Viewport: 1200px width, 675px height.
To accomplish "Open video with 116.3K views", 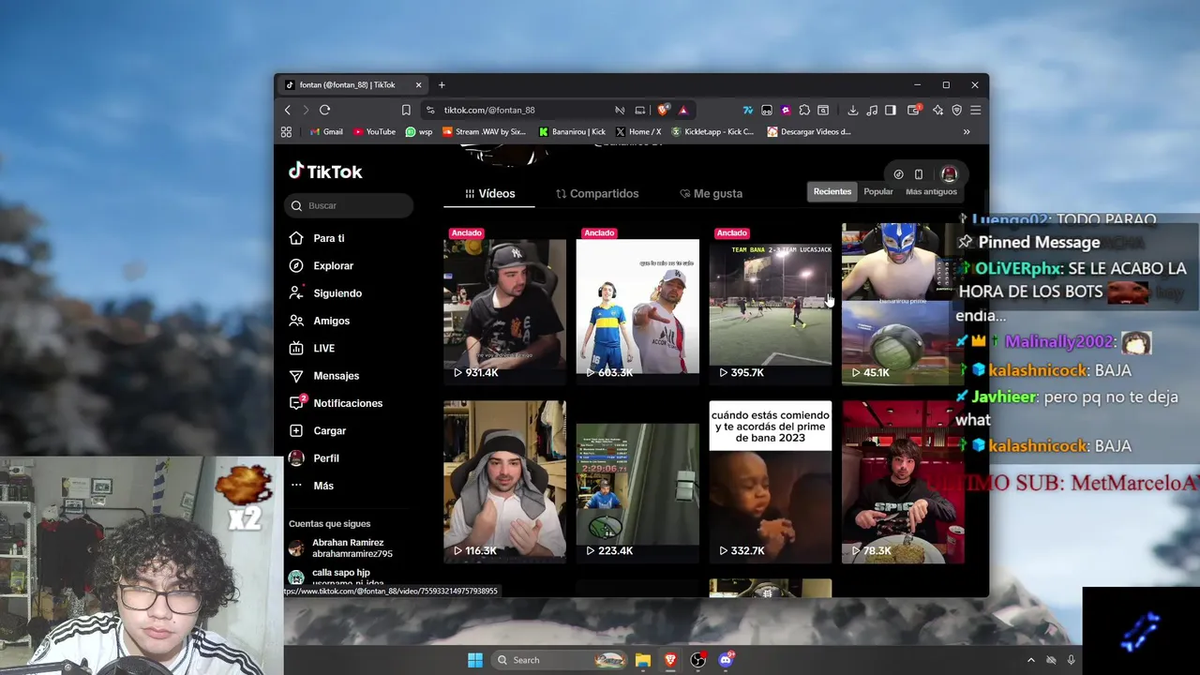I will 504,482.
